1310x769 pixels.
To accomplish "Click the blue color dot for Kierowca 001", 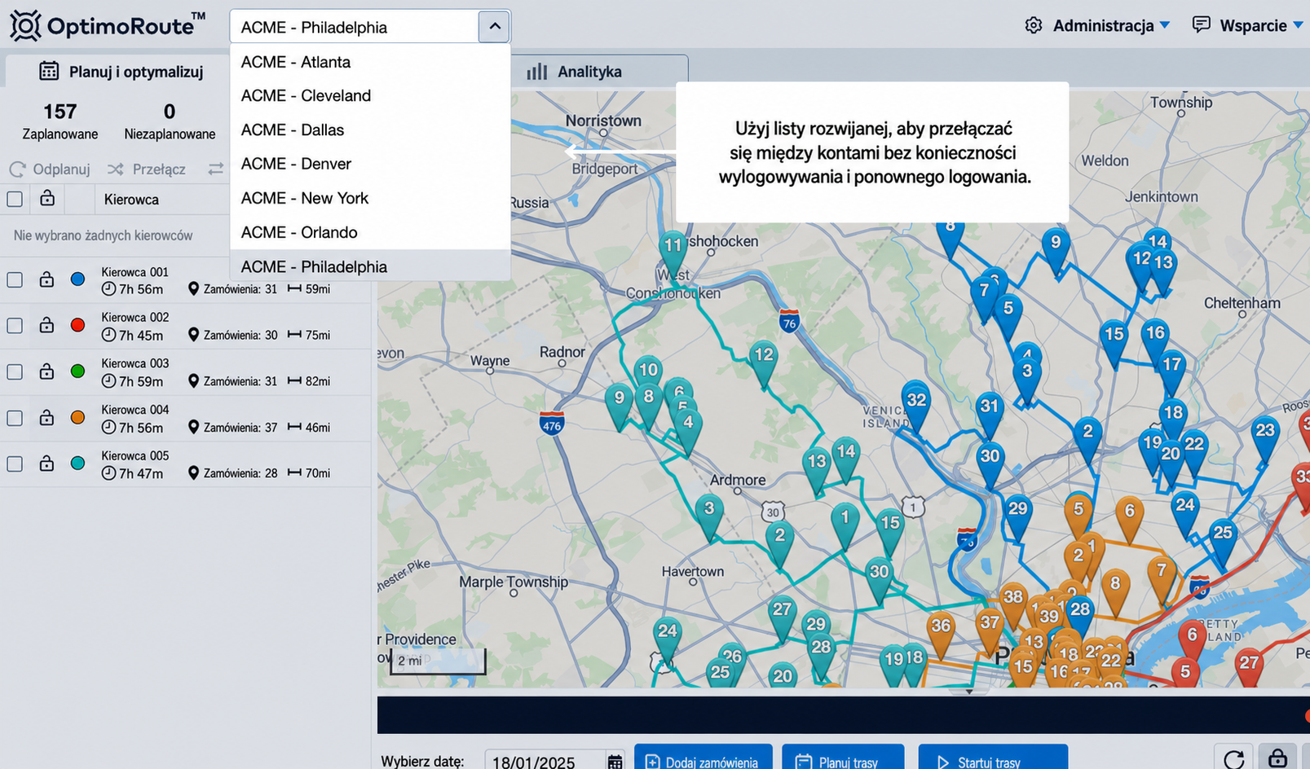I will [78, 279].
